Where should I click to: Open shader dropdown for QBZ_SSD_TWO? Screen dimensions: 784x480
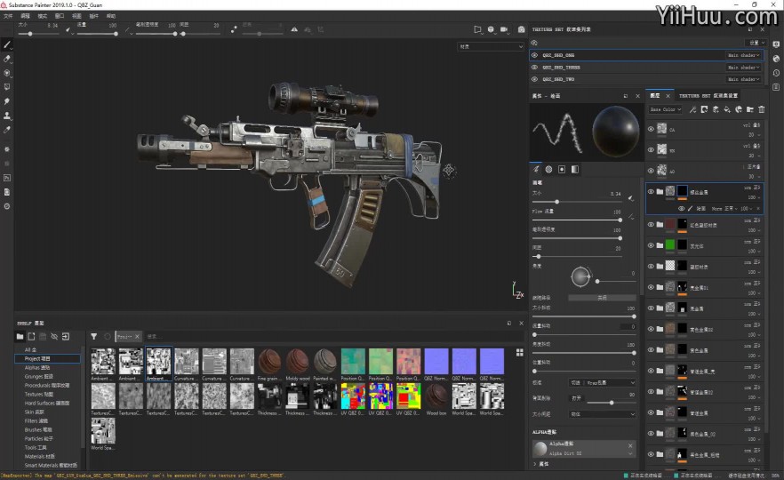(743, 79)
